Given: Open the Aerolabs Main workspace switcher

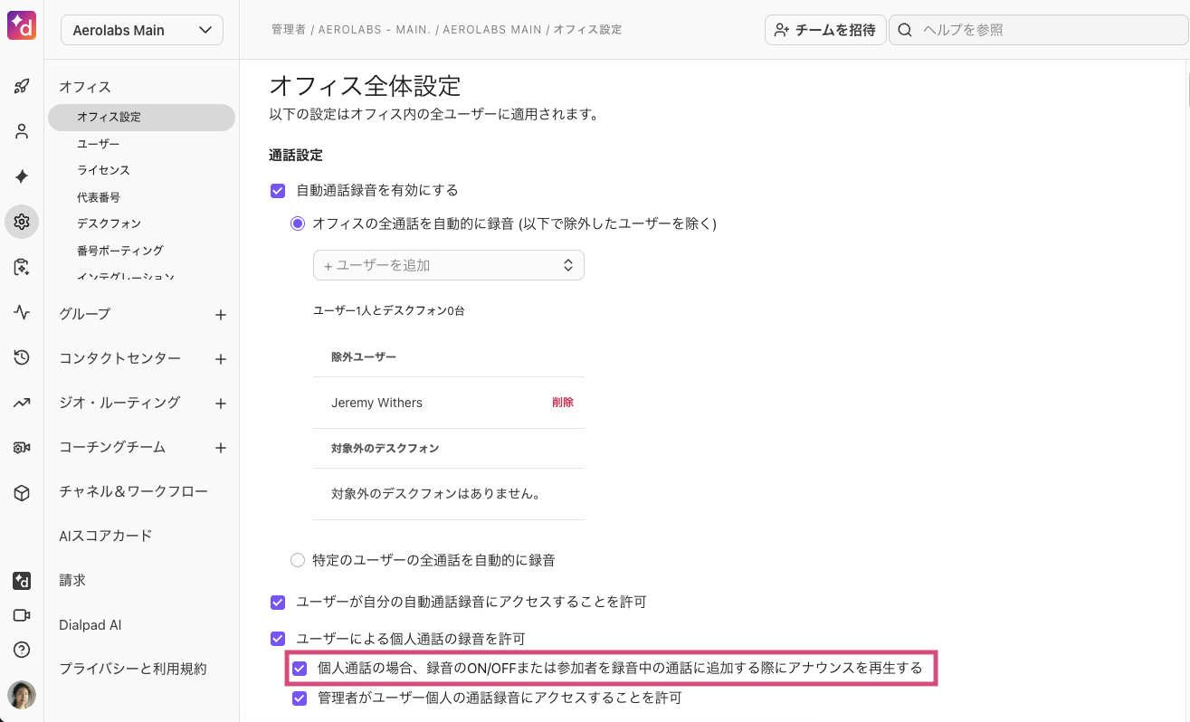Looking at the screenshot, I should coord(141,29).
